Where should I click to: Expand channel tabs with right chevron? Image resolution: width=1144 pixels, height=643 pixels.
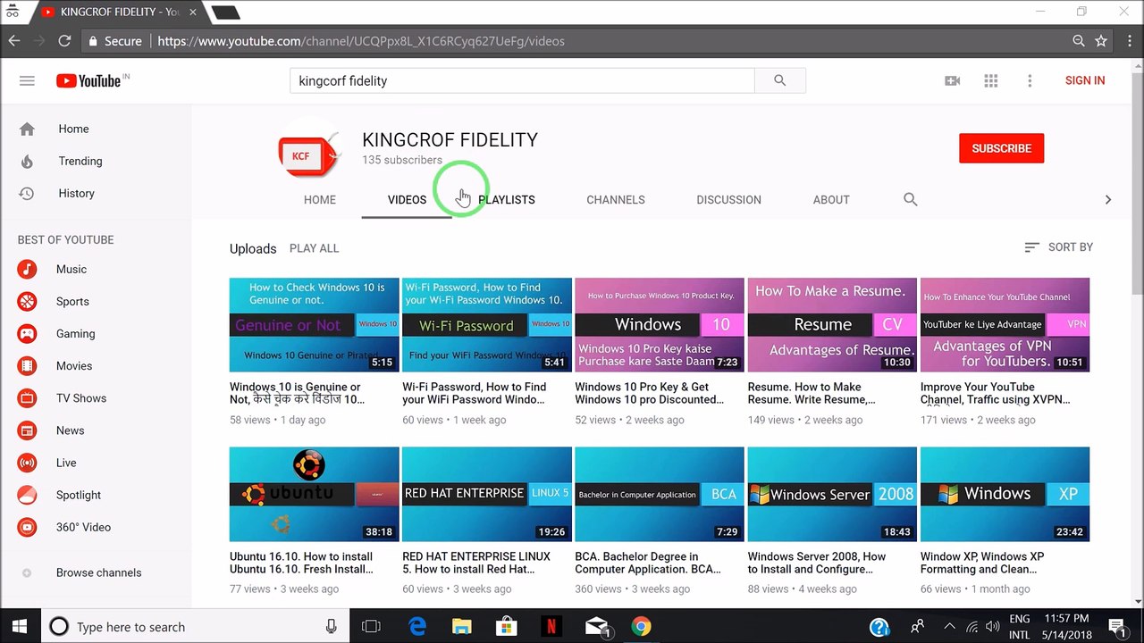click(1107, 199)
